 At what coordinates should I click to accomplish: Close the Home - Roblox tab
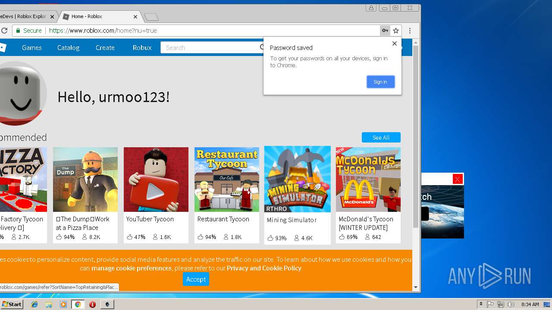click(x=135, y=17)
